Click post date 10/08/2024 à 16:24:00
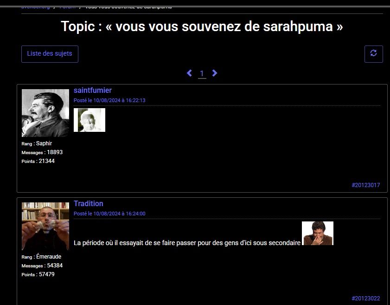 (109, 214)
